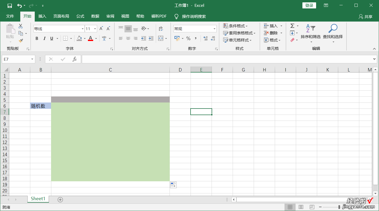
Task: Click the AutoSum sigma icon
Action: [292, 26]
